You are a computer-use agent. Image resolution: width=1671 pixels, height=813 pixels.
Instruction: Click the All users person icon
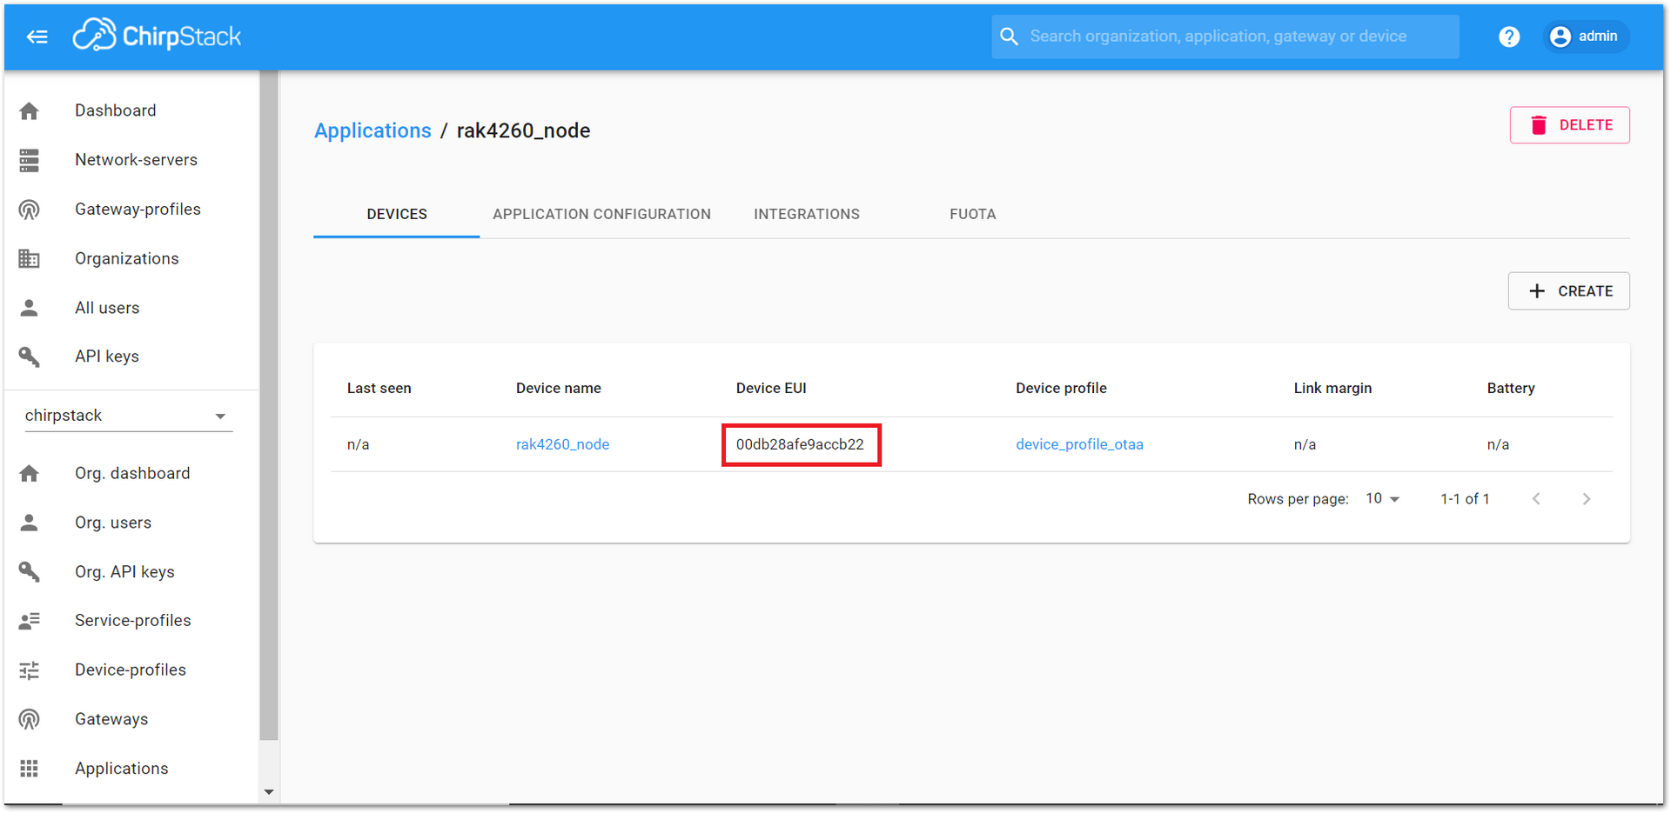30,308
